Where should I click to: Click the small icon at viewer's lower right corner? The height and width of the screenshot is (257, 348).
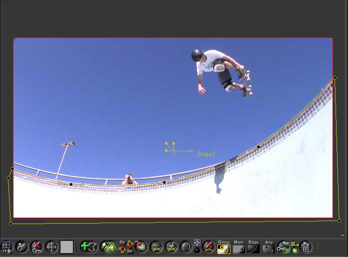343,236
